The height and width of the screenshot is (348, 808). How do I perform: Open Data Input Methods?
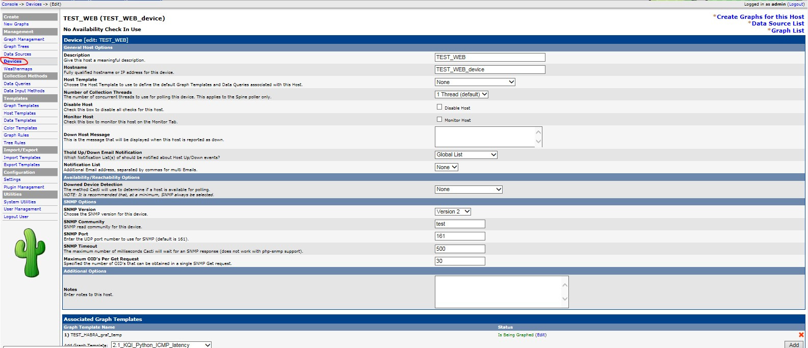[24, 91]
